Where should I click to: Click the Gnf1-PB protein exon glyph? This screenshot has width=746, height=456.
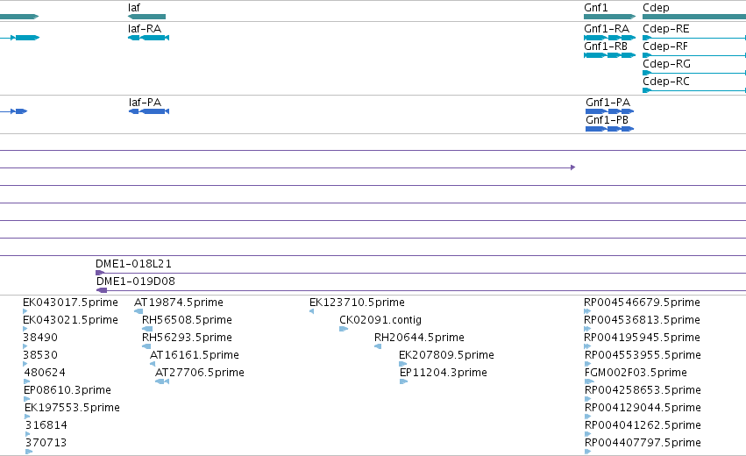click(x=609, y=129)
